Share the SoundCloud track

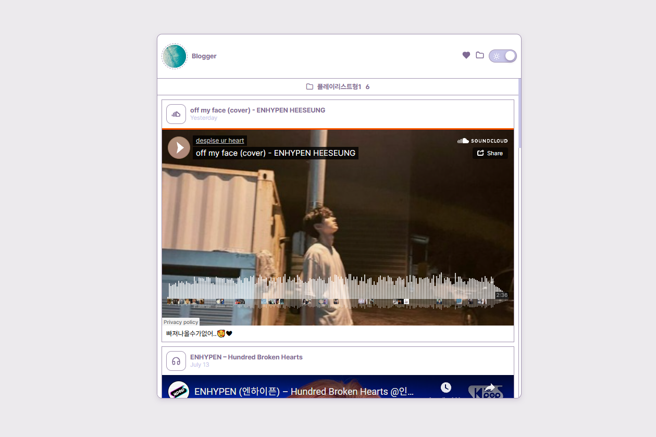tap(490, 153)
